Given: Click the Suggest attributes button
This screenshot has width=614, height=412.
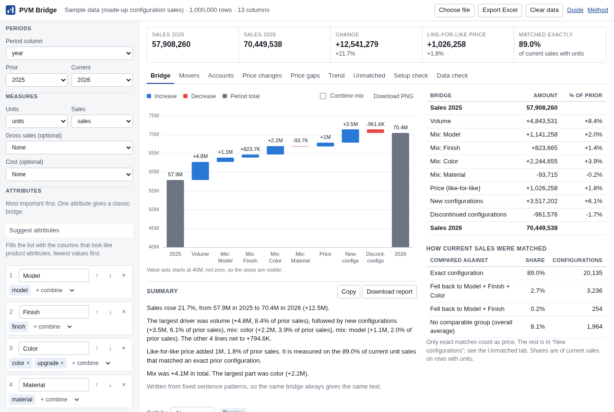Looking at the screenshot, I should click(69, 230).
